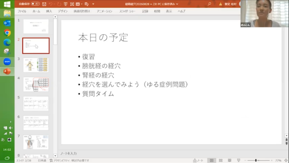
Task: Switch to the スライド ショー ribbon tab
Action: [x=127, y=11]
